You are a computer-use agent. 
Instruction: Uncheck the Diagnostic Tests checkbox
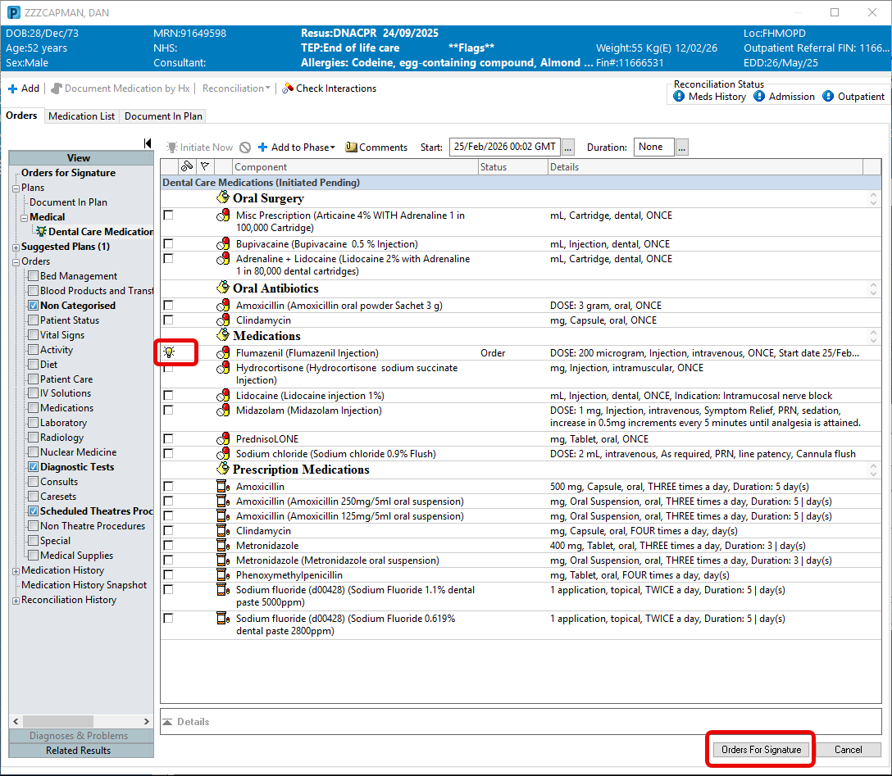pyautogui.click(x=33, y=467)
